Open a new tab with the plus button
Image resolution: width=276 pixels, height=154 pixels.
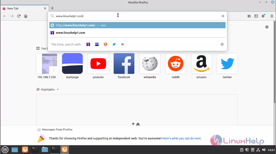[x=52, y=8]
